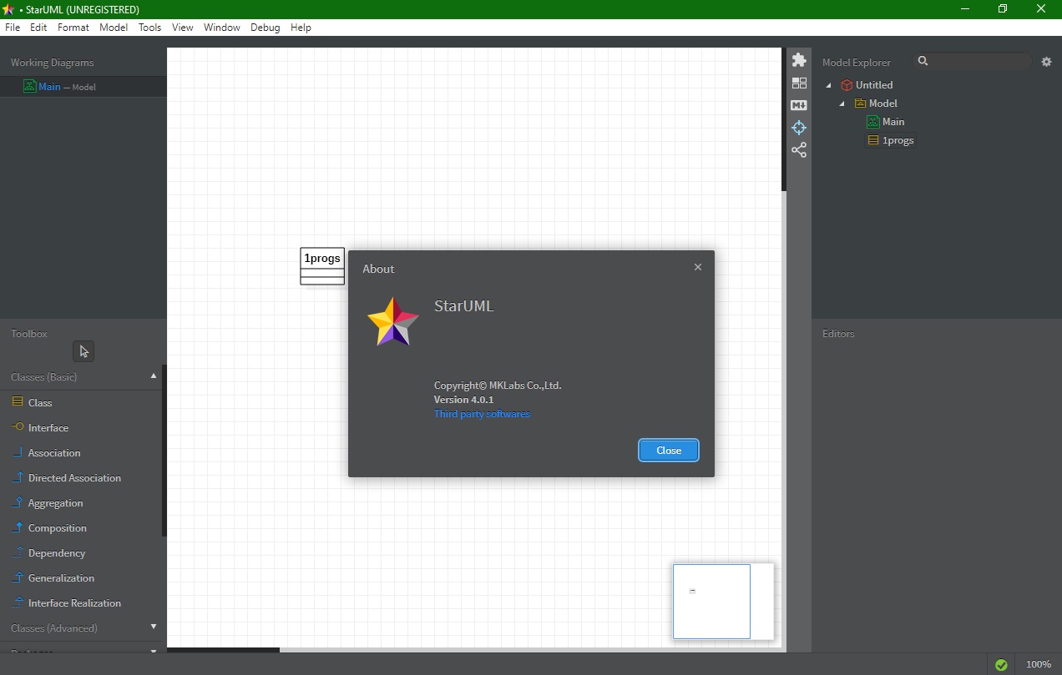The height and width of the screenshot is (675, 1062).
Task: Open the Window menu
Action: click(222, 27)
